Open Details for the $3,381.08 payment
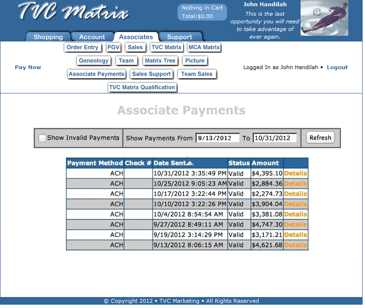 [295, 214]
